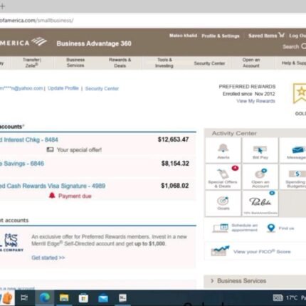
Task: Click the Merrill bull logo
Action: point(11,241)
